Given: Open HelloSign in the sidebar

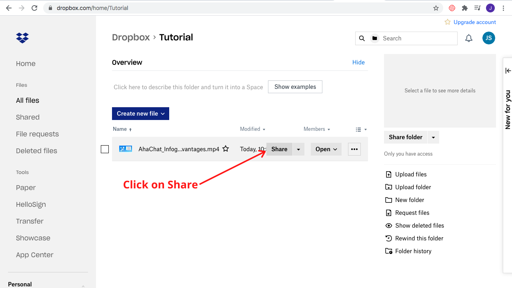Looking at the screenshot, I should coord(31,204).
